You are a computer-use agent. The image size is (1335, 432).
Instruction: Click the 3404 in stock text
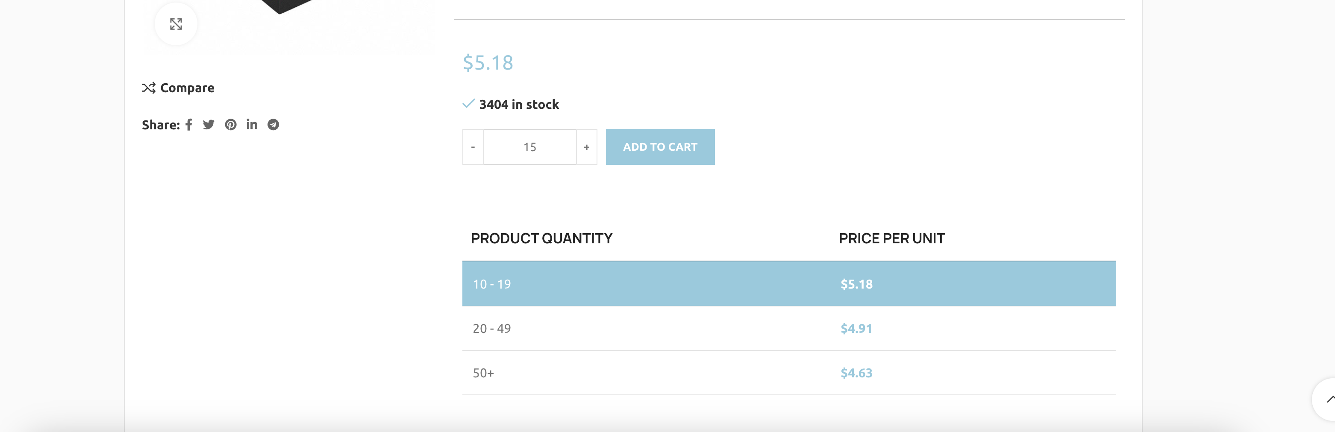(519, 105)
